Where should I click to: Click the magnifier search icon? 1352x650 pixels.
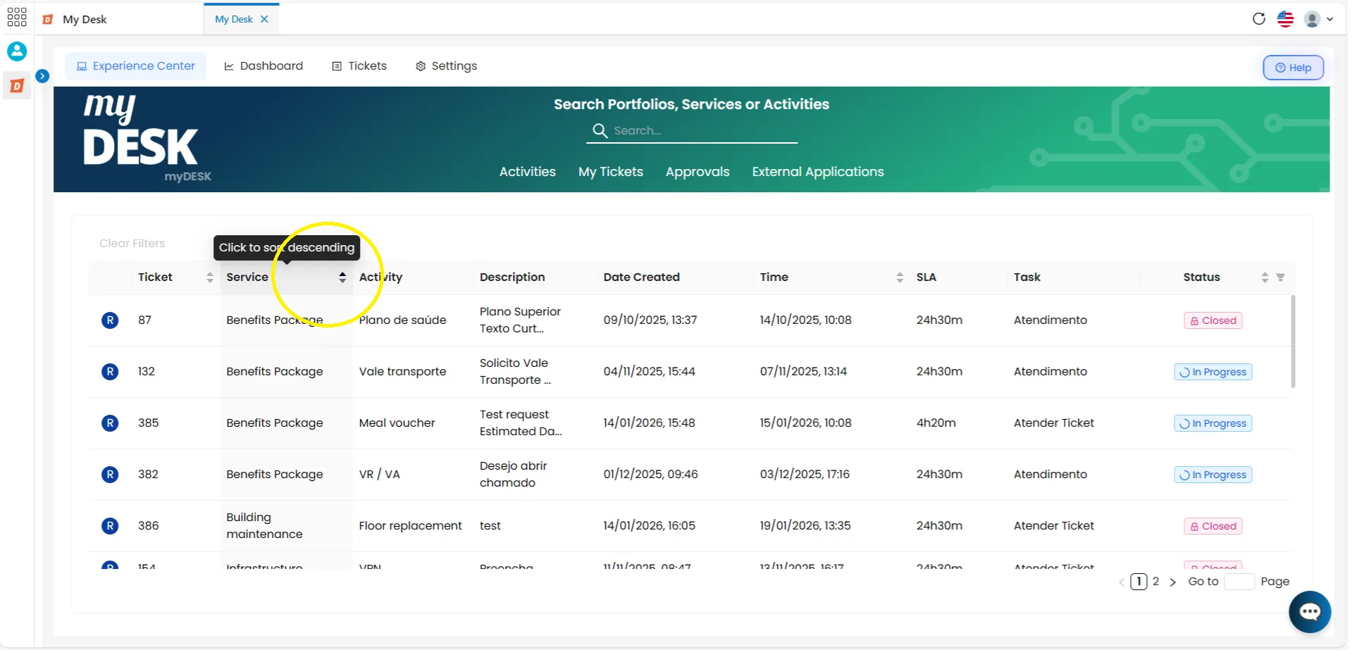[600, 131]
